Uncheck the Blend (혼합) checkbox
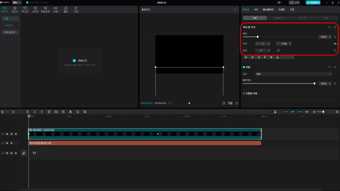 pos(244,67)
